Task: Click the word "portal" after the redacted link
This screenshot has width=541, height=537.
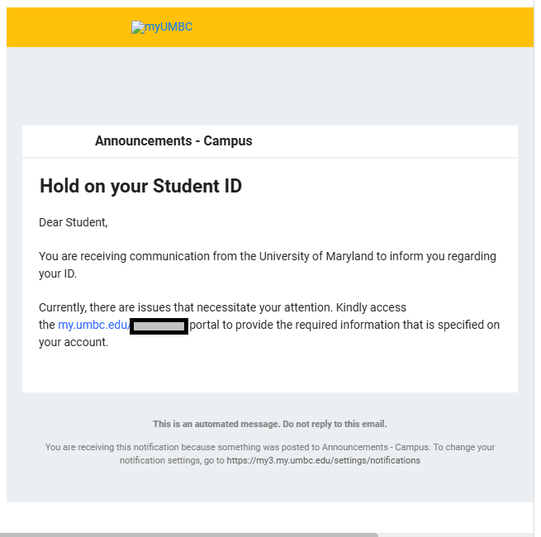Action: [207, 326]
